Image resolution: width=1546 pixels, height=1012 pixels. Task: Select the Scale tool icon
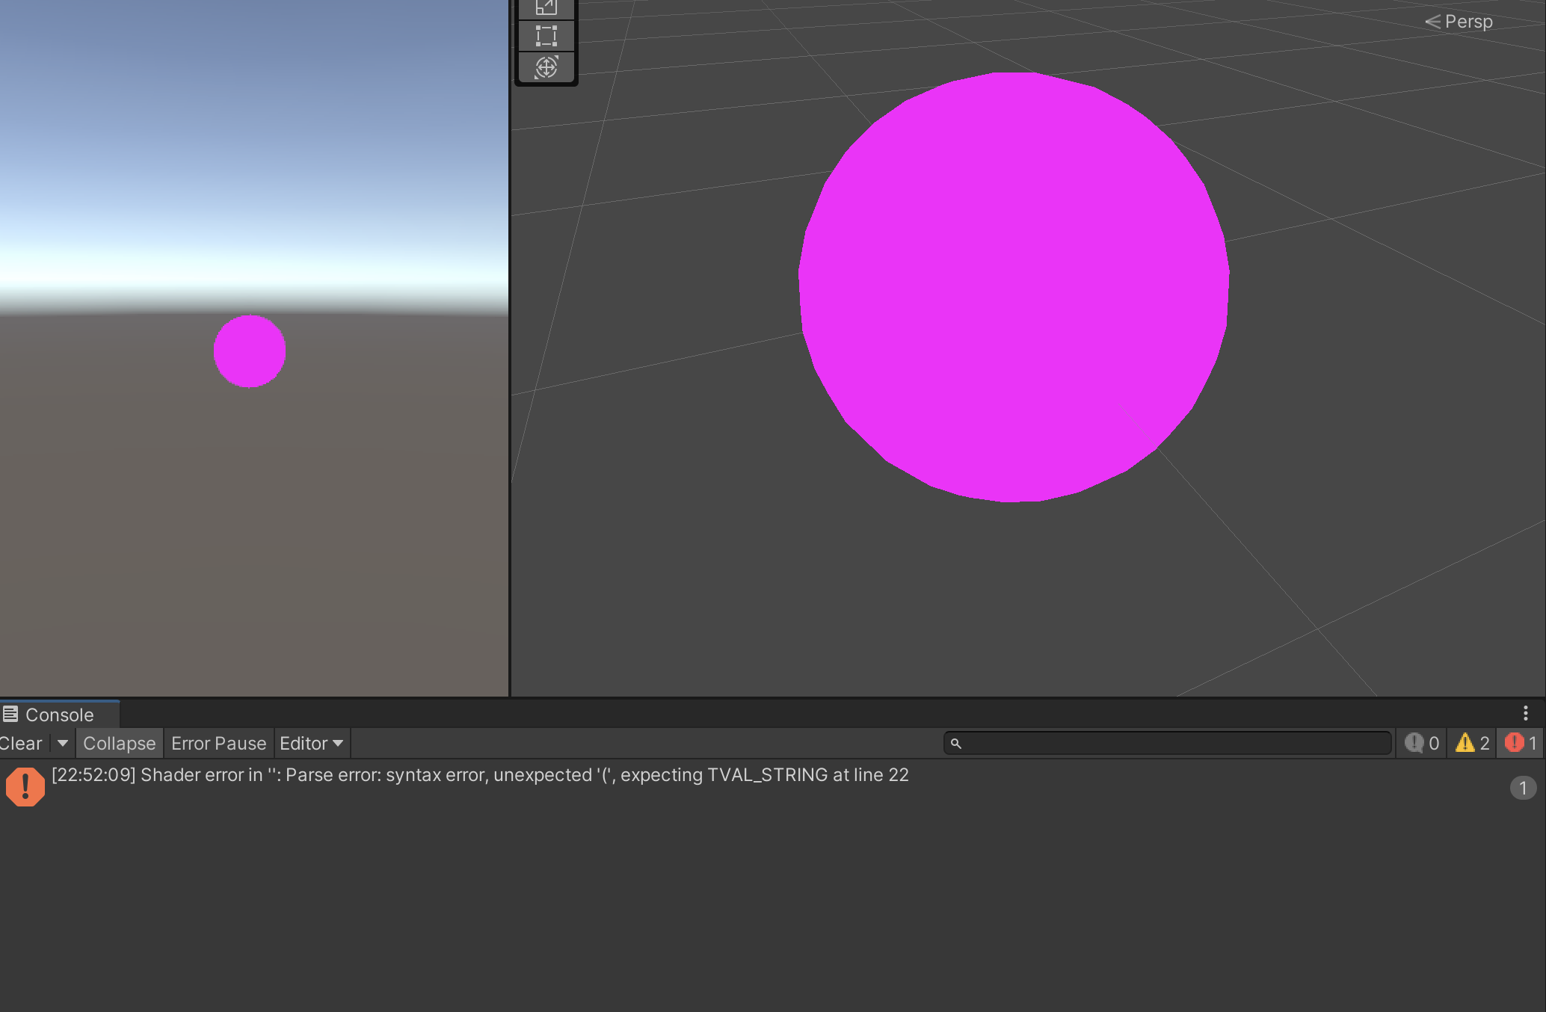(546, 7)
